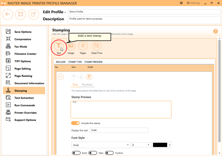This screenshot has height=156, width=222.
Task: Go back using the arrow button
Action: [x=8, y=14]
